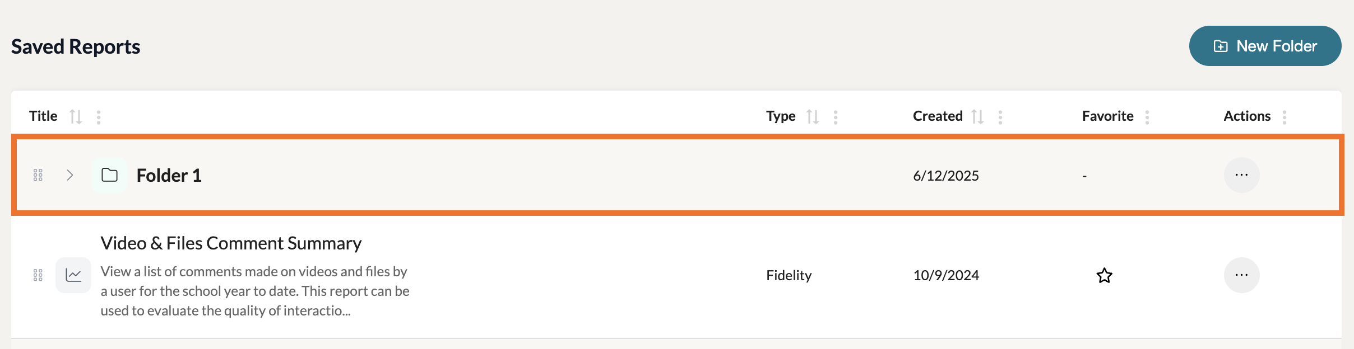Viewport: 1354px width, 349px height.
Task: Sort the table by Type
Action: pos(813,117)
